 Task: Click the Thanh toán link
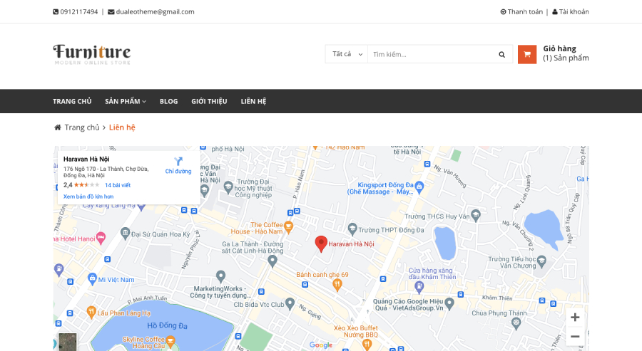[525, 12]
